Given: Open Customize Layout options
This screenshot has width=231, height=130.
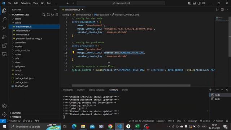Looking at the screenshot, I should pos(204,3).
